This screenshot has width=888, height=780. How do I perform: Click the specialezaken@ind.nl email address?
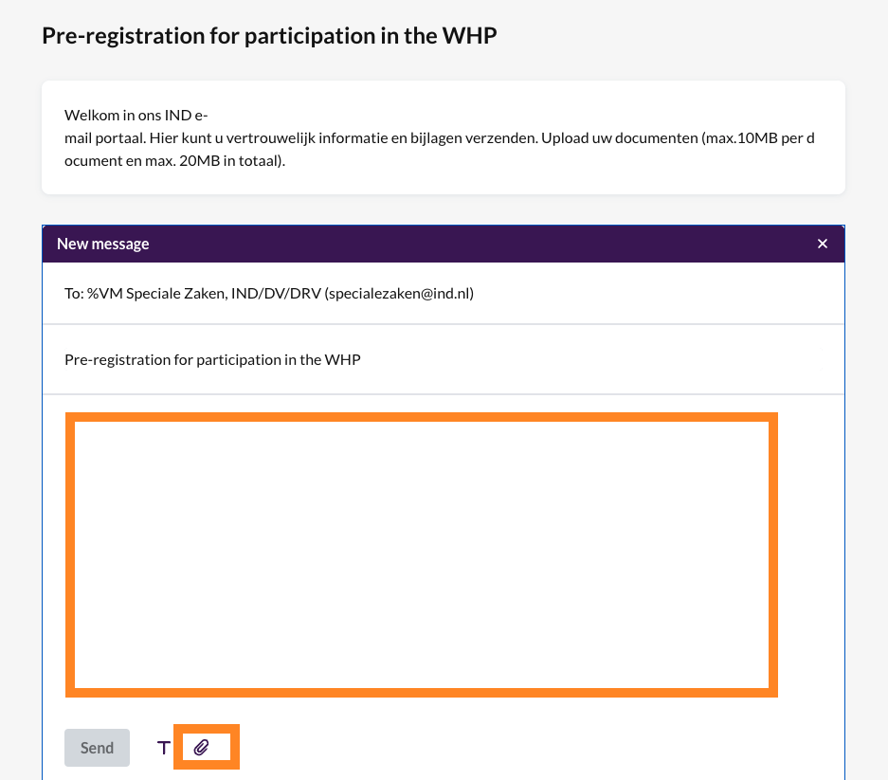point(399,294)
